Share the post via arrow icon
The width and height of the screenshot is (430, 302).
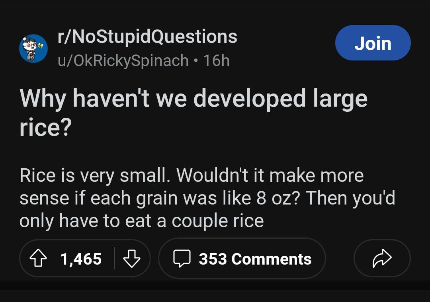click(381, 259)
